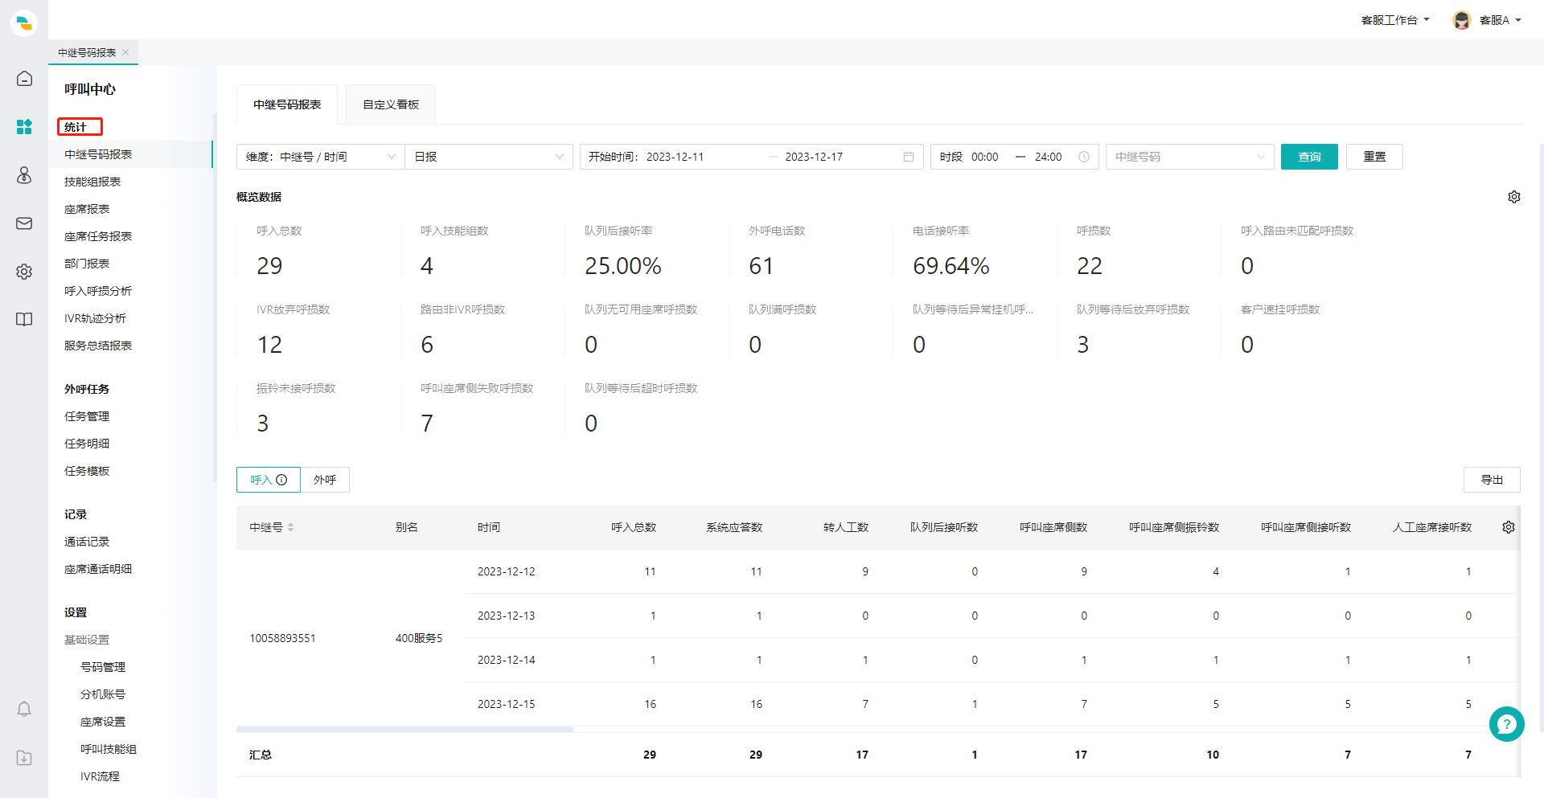Click the start date 2023-12-11 field

click(x=675, y=157)
